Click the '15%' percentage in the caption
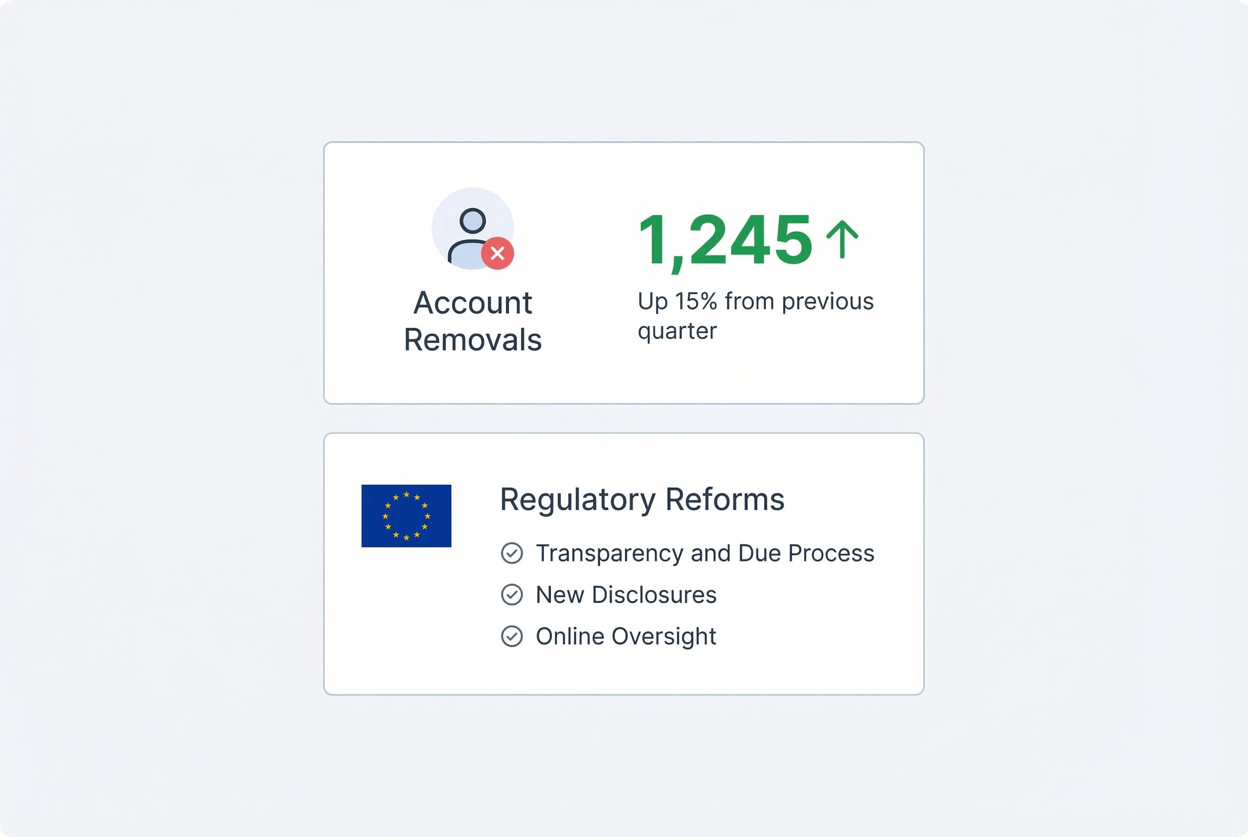 click(x=695, y=302)
